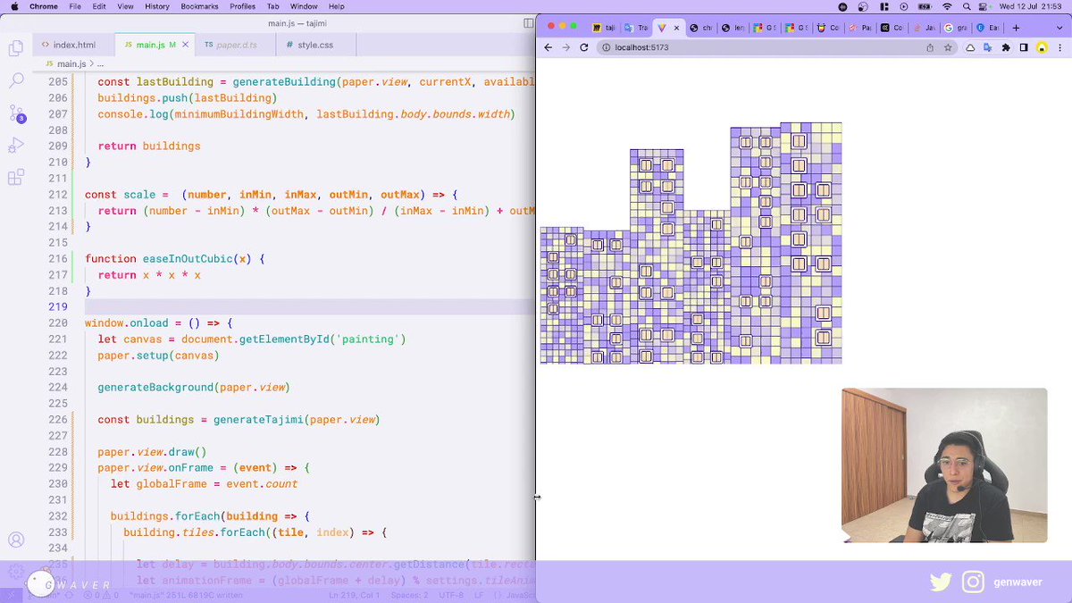This screenshot has height=603, width=1072.
Task: Switch to the style.css editor tab
Action: pyautogui.click(x=309, y=45)
